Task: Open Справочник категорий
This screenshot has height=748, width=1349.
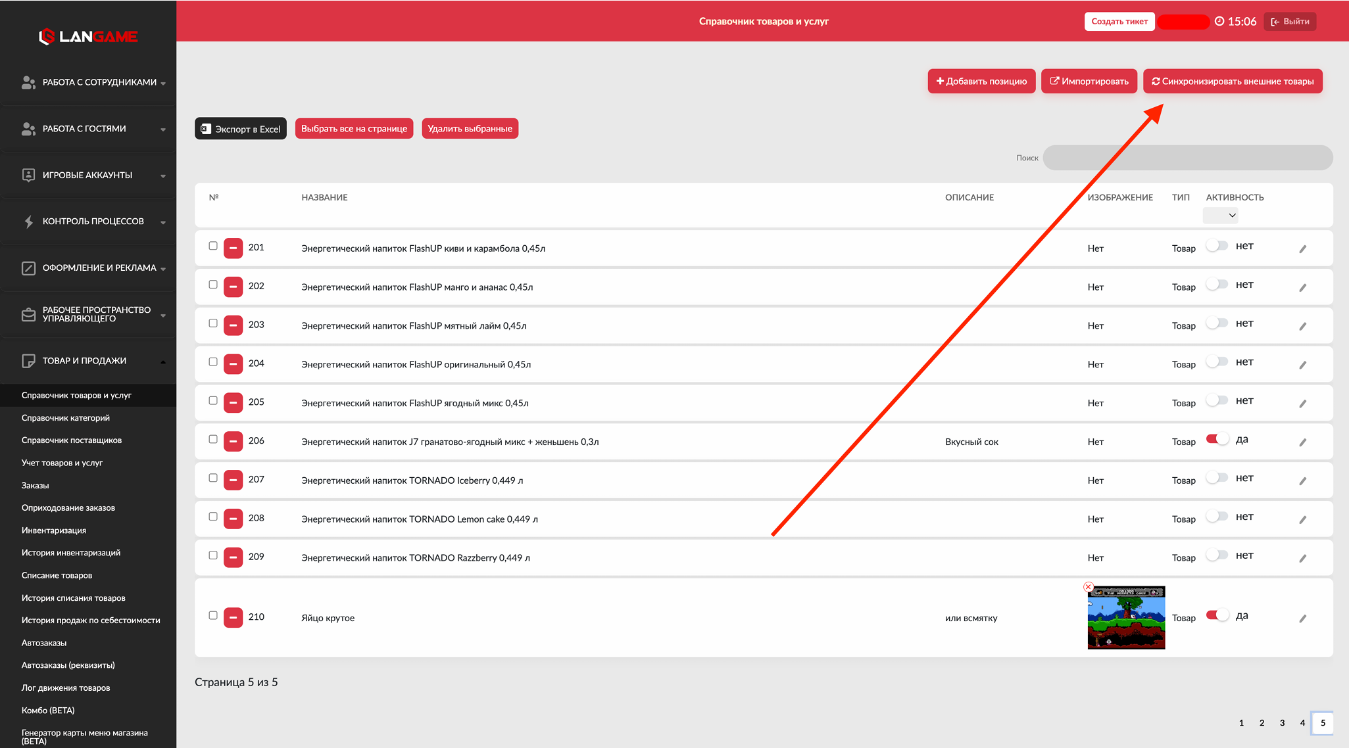Action: pyautogui.click(x=66, y=418)
